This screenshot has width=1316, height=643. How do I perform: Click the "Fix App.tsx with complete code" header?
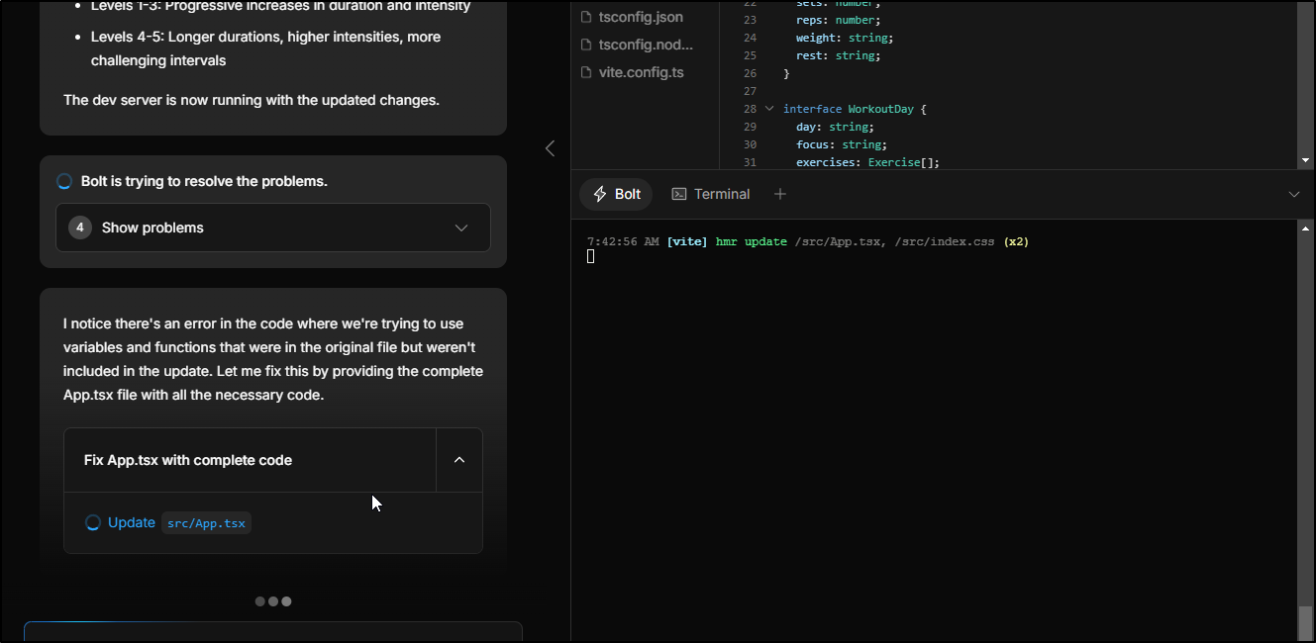251,460
